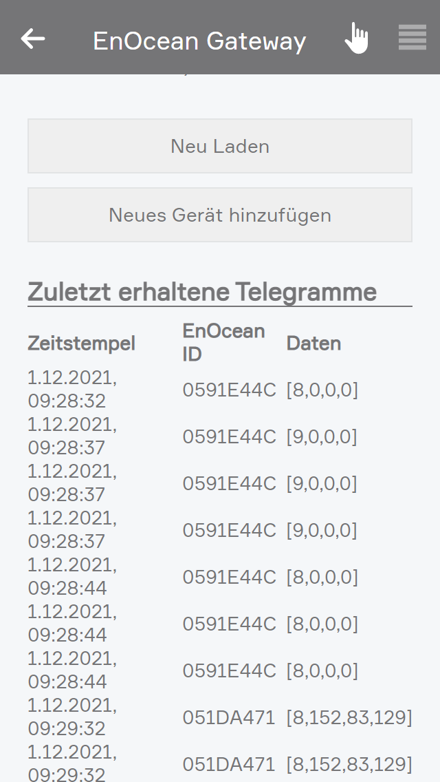Click the first 09:29:32 timestamp entry
The width and height of the screenshot is (440, 782).
pyautogui.click(x=67, y=728)
